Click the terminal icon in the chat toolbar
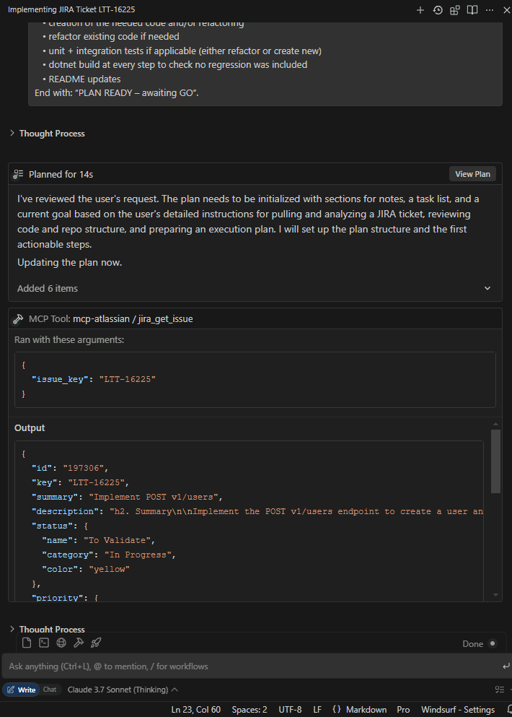Screen dimensions: 512x717 coord(44,643)
